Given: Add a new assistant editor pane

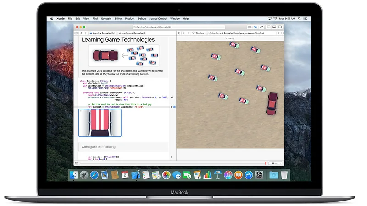Looking at the screenshot, I should pos(278,33).
